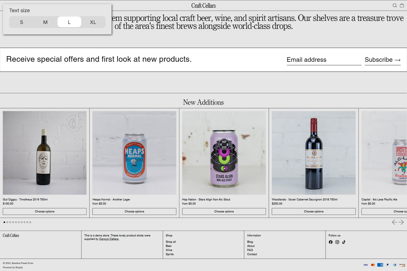407x271 pixels.
Task: Click the Mastercard payment icon
Action: coord(373,265)
